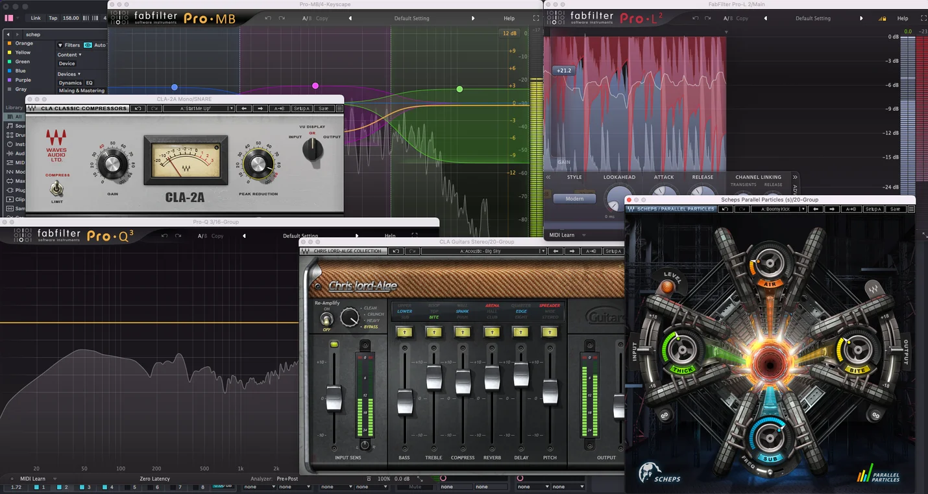Open CLA-2A preset dropdown 'StartMe Up'
Screen dimensions: 928x494
click(x=199, y=108)
